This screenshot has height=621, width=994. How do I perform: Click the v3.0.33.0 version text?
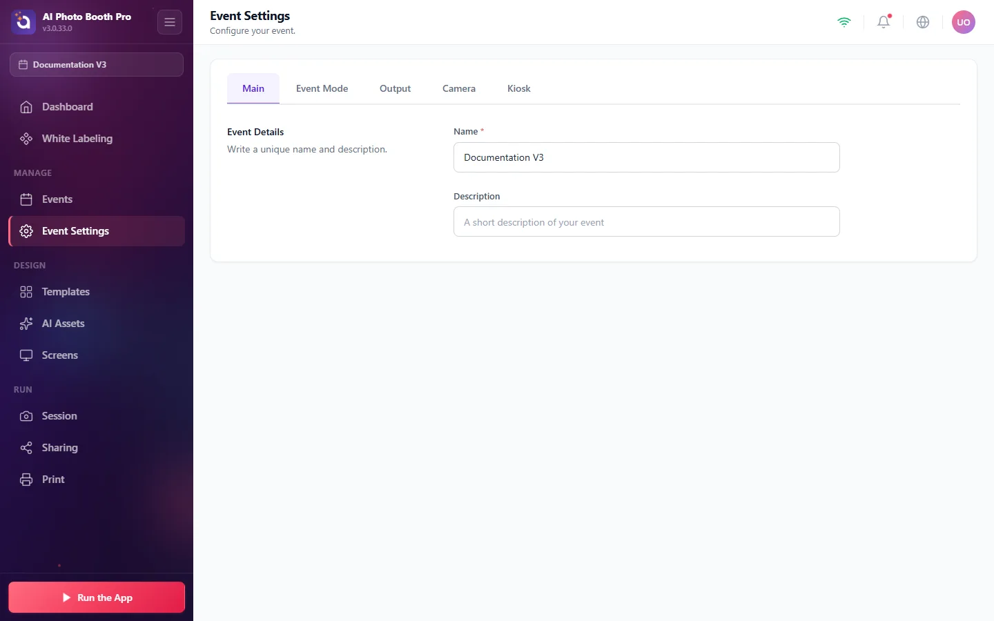[57, 29]
